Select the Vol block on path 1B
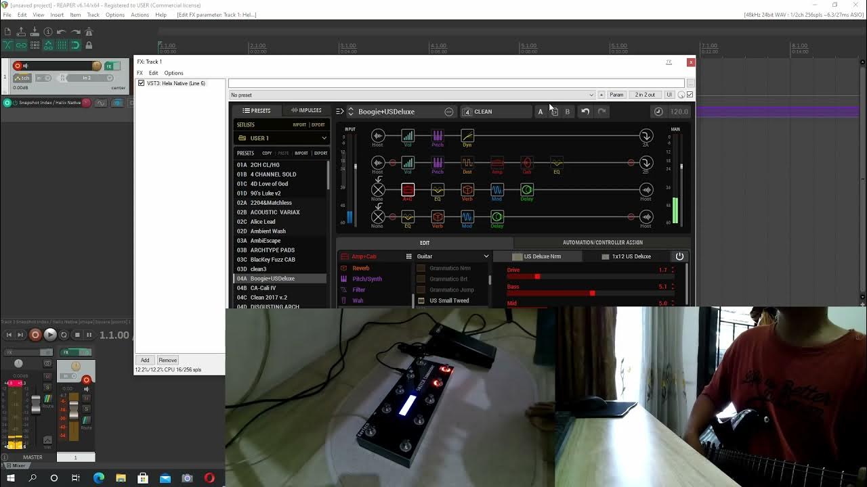Screen dimensions: 867x487 pyautogui.click(x=408, y=163)
